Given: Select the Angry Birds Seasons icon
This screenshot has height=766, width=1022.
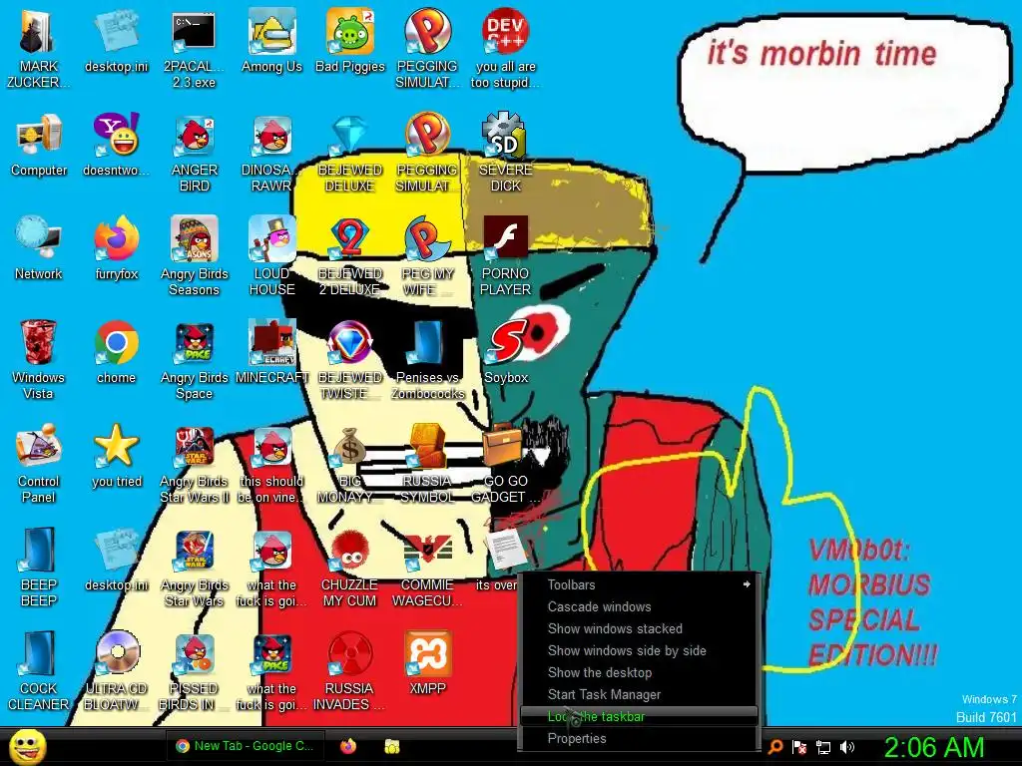Looking at the screenshot, I should point(194,256).
